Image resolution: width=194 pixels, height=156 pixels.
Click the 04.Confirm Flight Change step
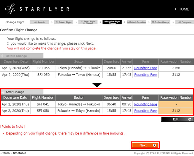(112, 22)
